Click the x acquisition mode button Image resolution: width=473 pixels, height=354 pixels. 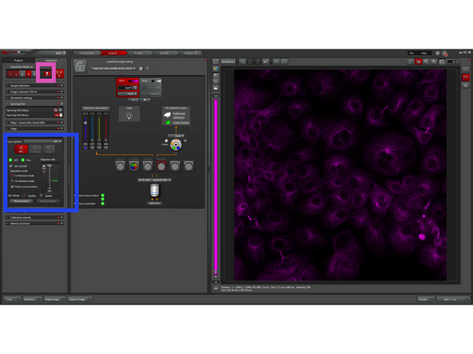click(10, 74)
